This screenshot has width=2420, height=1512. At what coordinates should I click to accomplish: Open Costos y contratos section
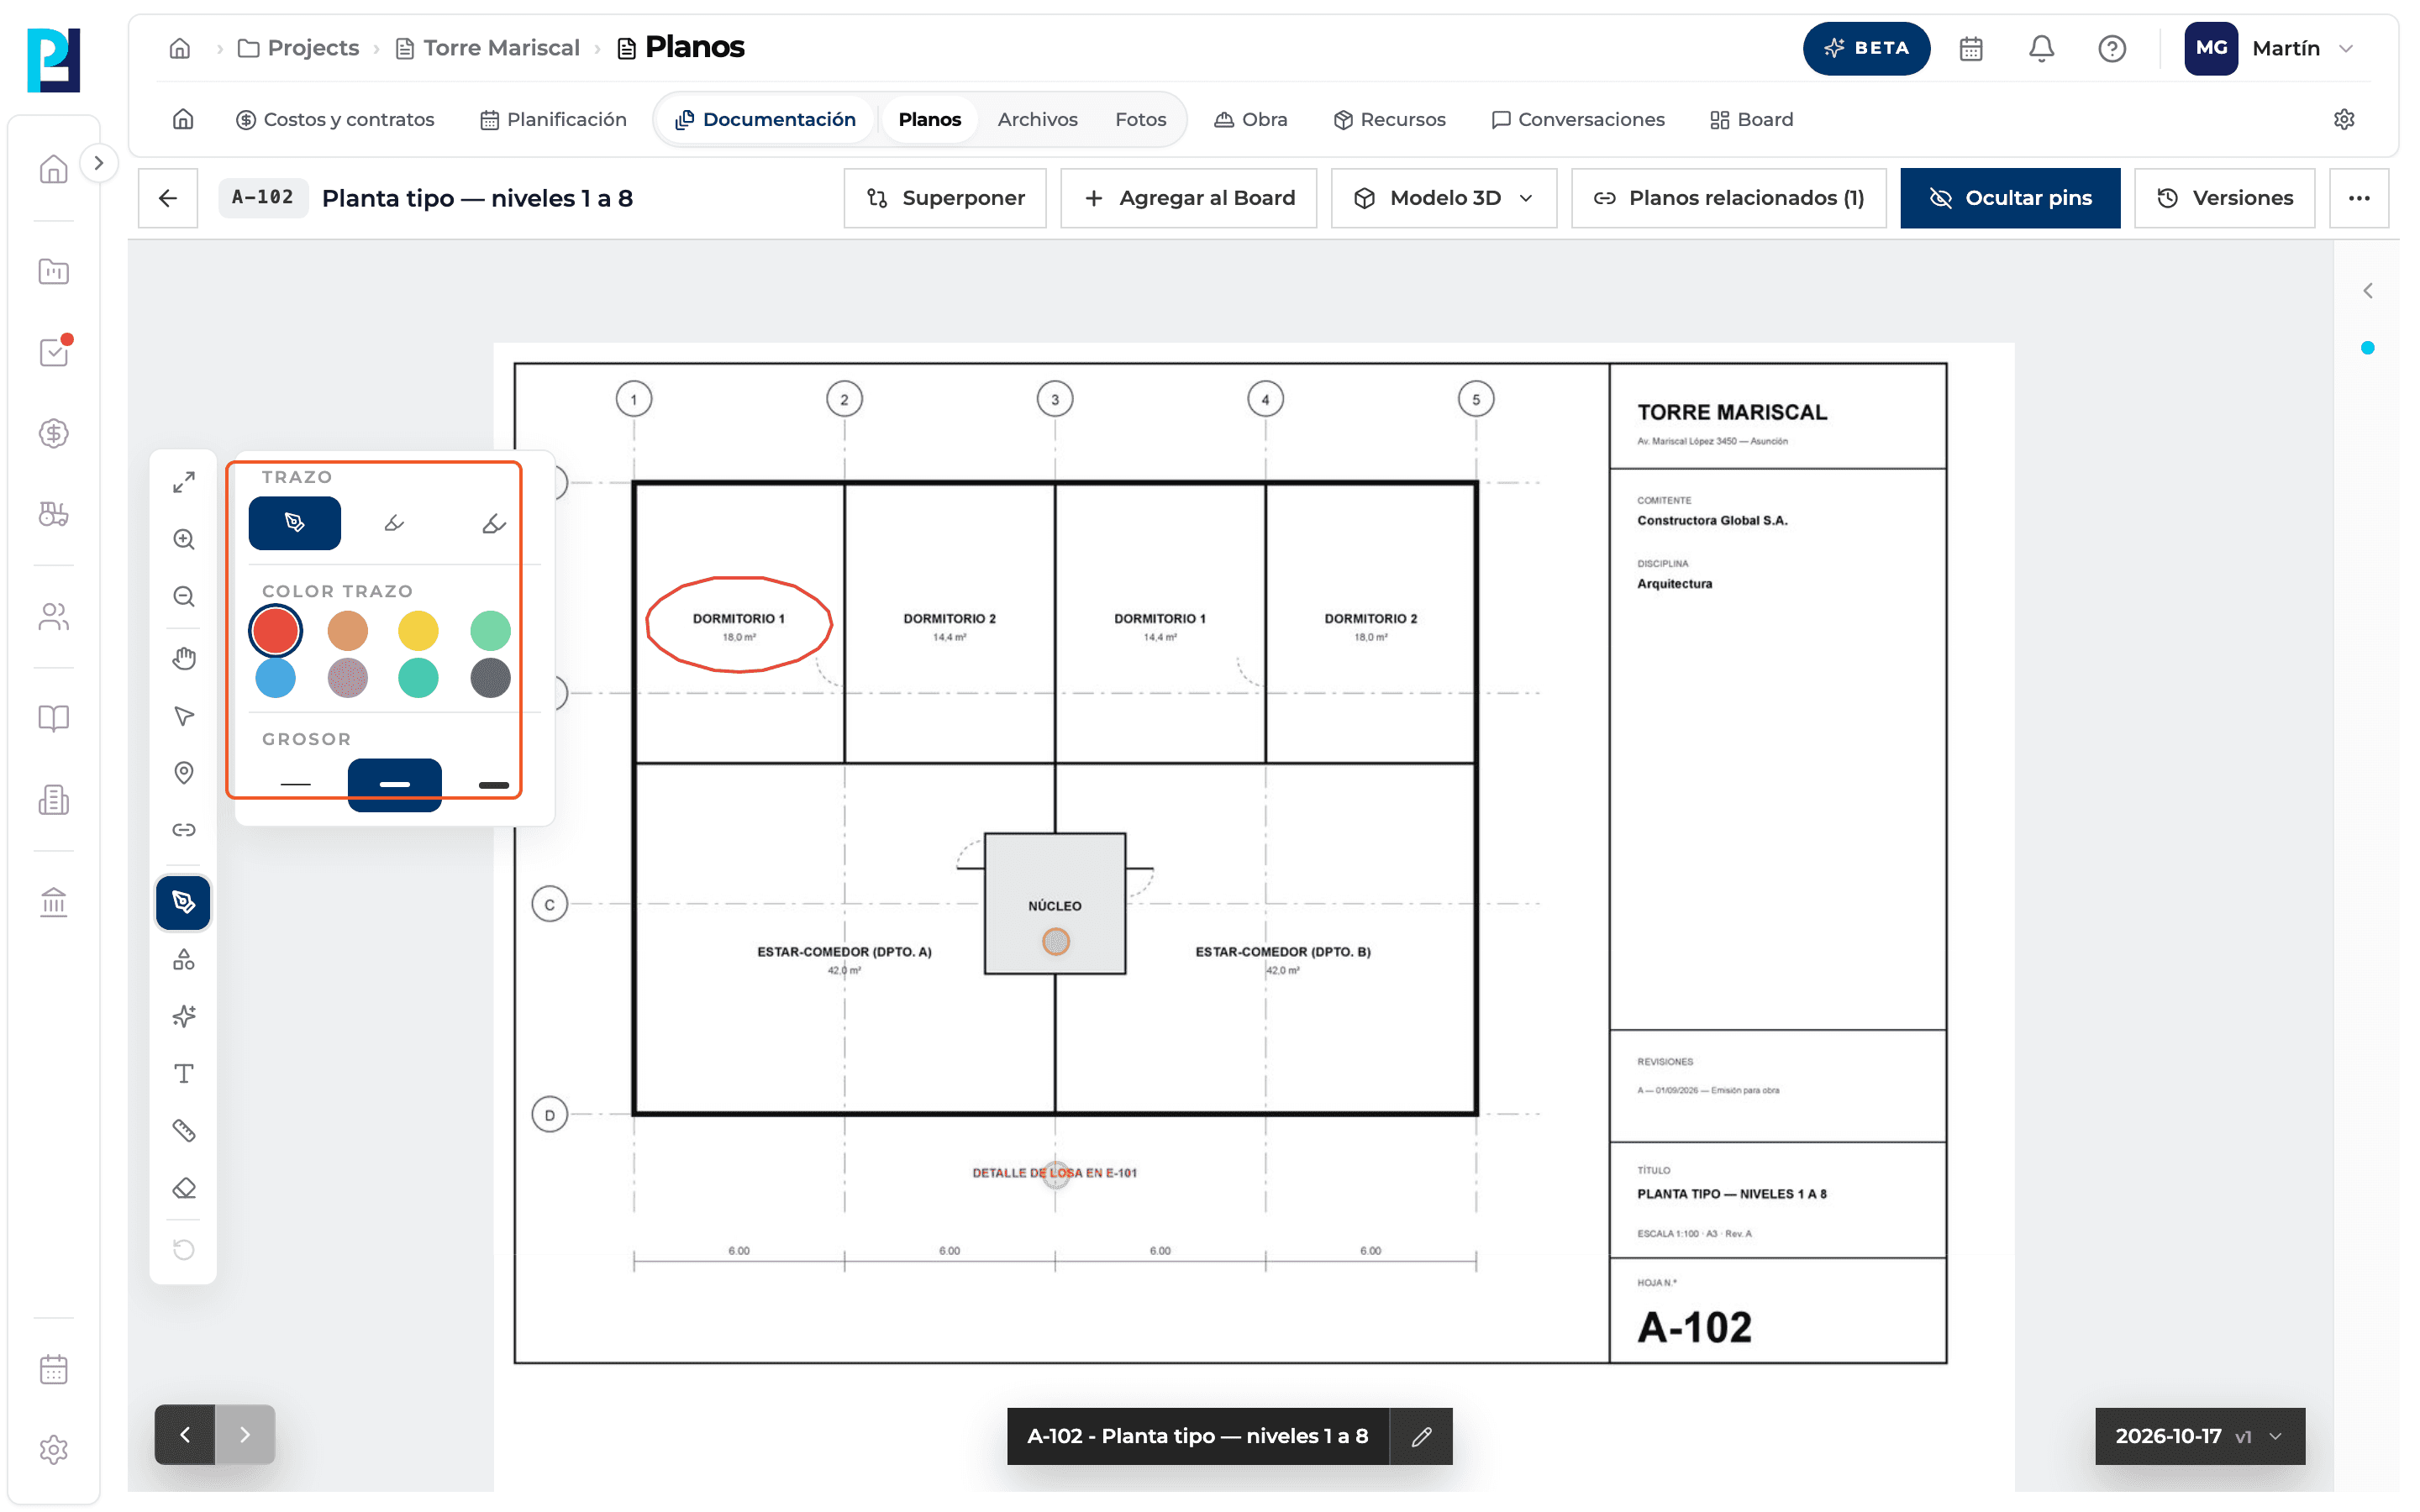point(335,119)
